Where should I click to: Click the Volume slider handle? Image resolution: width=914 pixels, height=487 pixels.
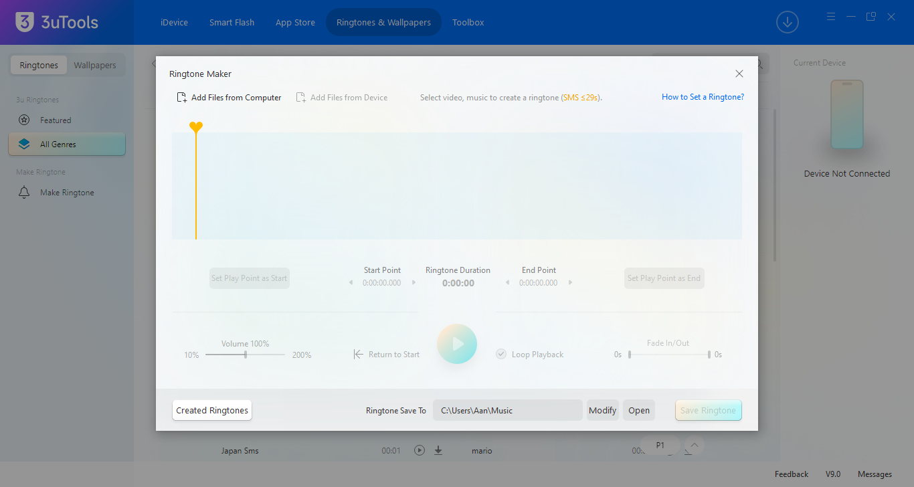click(x=246, y=355)
